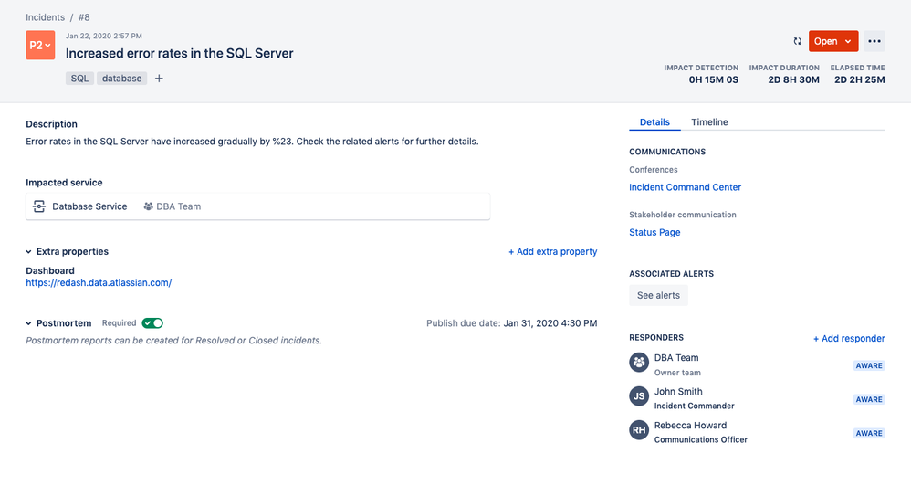Click John Smith's JS avatar
This screenshot has height=485, width=911.
coord(639,396)
